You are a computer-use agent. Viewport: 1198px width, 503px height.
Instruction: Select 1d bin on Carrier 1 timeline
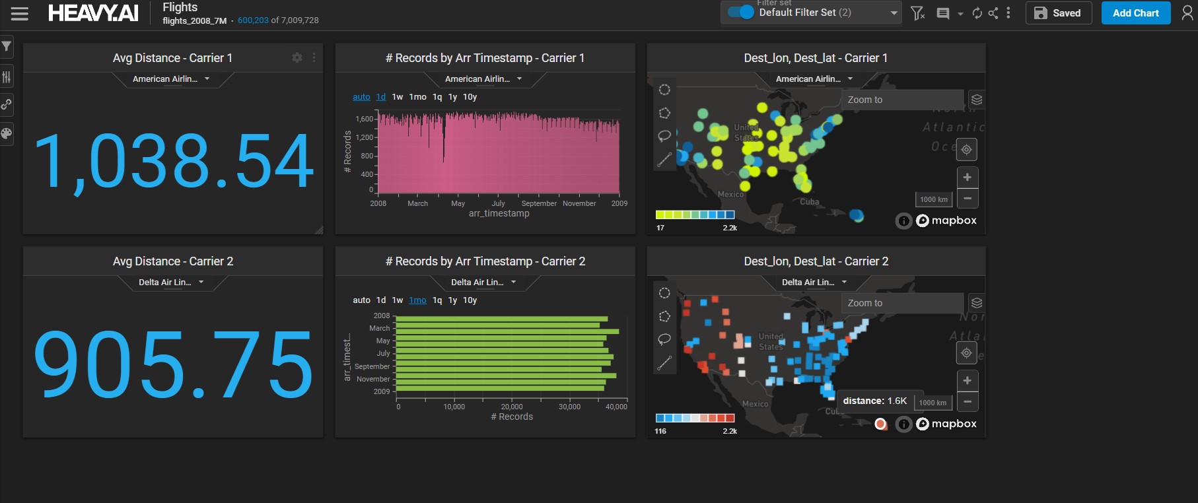[381, 97]
